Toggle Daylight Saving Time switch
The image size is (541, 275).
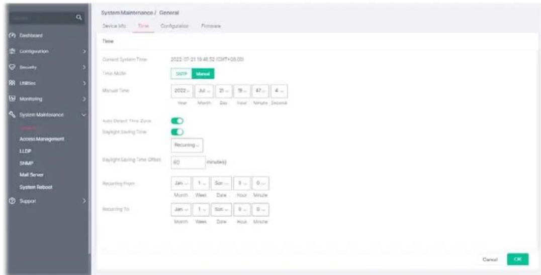coord(177,132)
